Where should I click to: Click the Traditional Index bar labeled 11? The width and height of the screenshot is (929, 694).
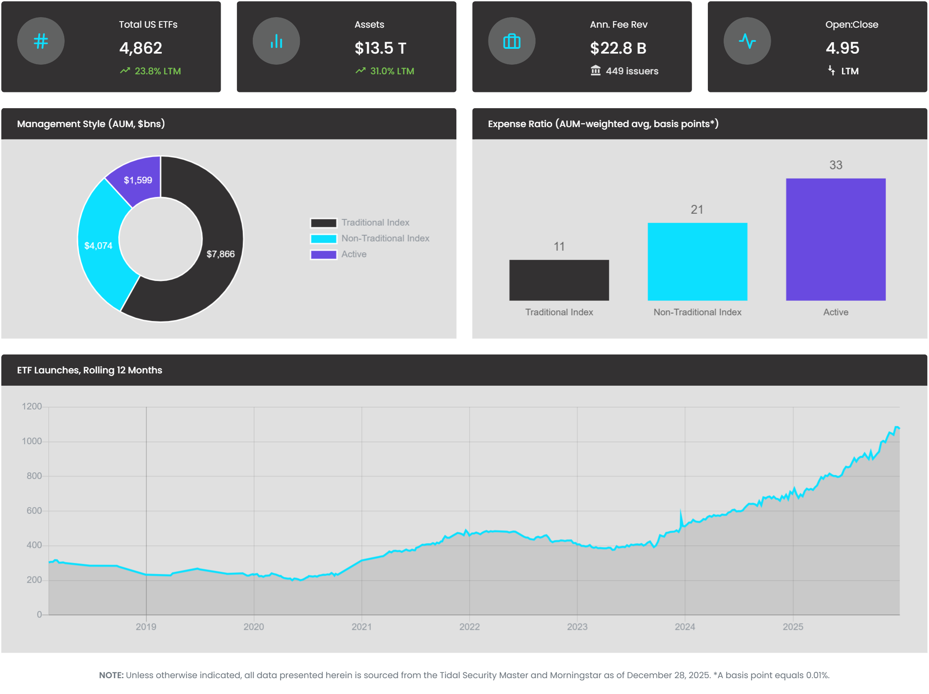click(x=559, y=280)
